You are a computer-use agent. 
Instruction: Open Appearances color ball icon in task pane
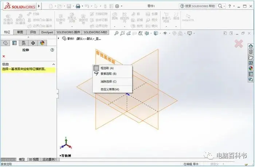click(x=251, y=68)
